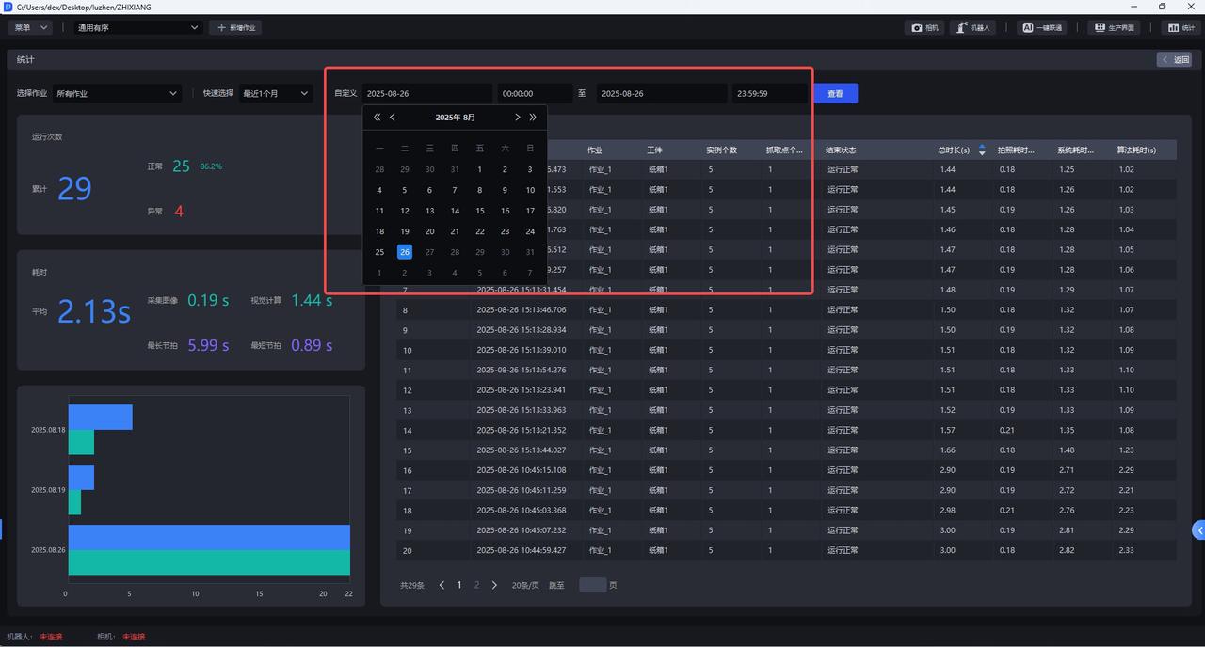
Task: Advance calendar to next month
Action: [517, 118]
